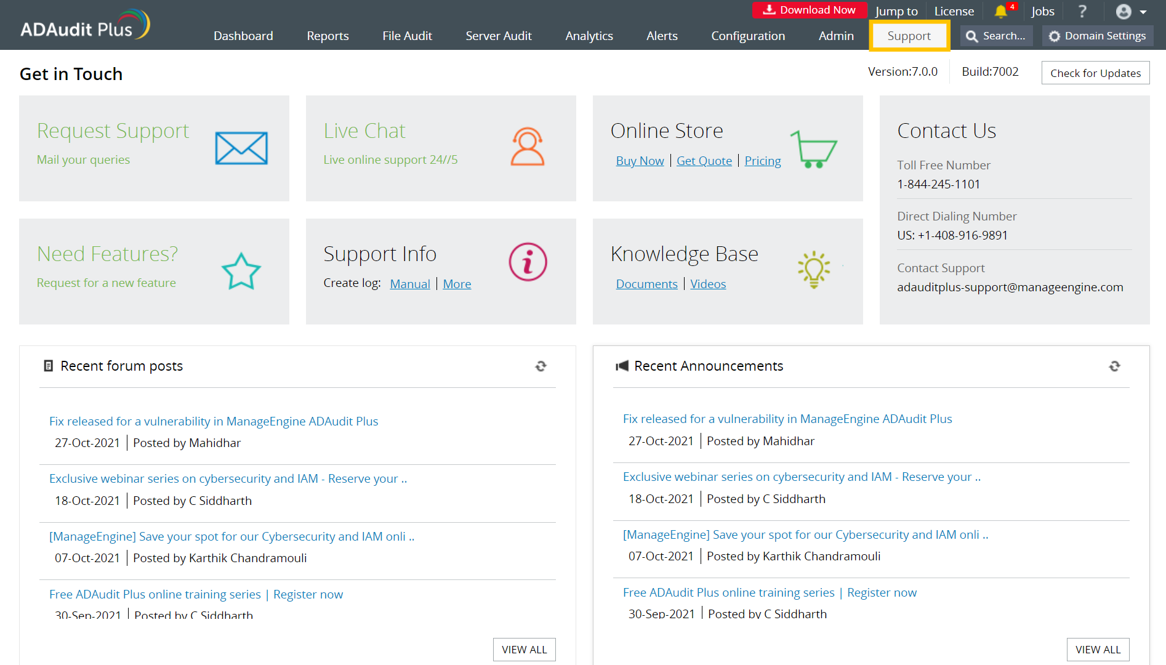Click the Build:7002 label
Screen dimensions: 1166x665
point(991,71)
